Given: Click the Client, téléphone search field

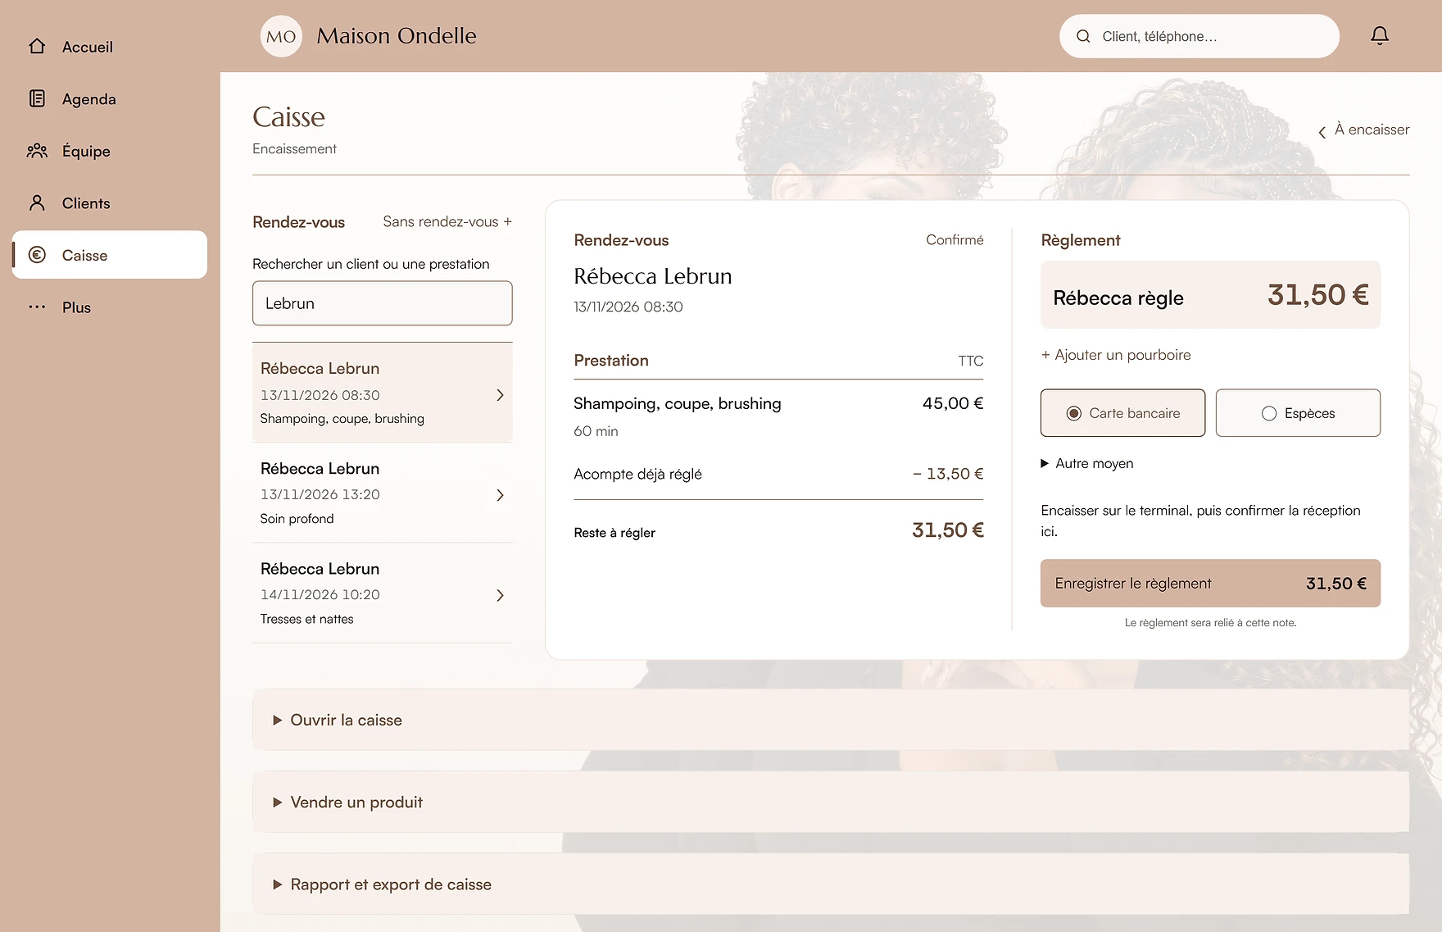Looking at the screenshot, I should coord(1199,36).
